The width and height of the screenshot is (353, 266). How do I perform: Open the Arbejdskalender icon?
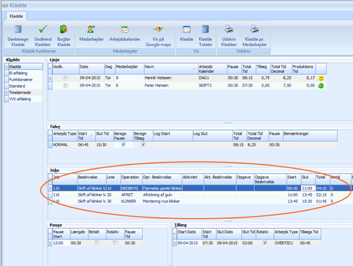125,30
